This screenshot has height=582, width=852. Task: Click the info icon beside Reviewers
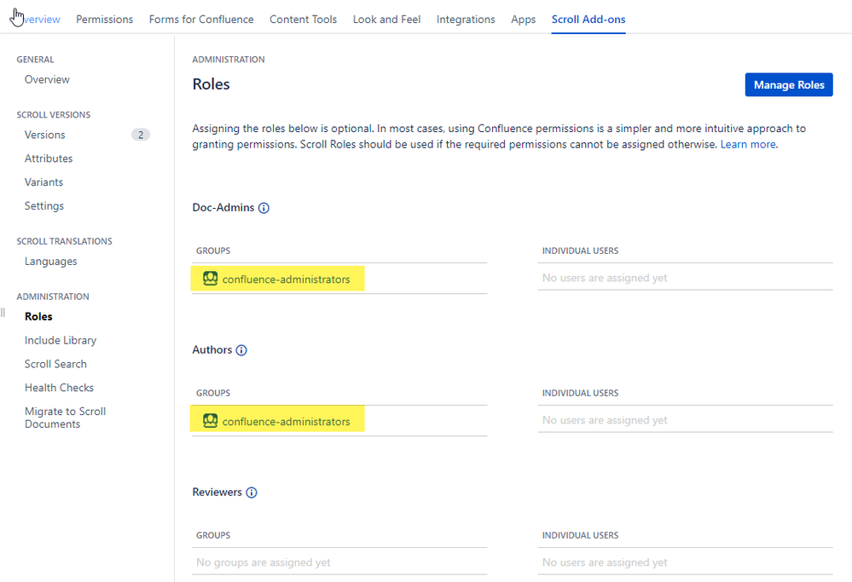[251, 493]
